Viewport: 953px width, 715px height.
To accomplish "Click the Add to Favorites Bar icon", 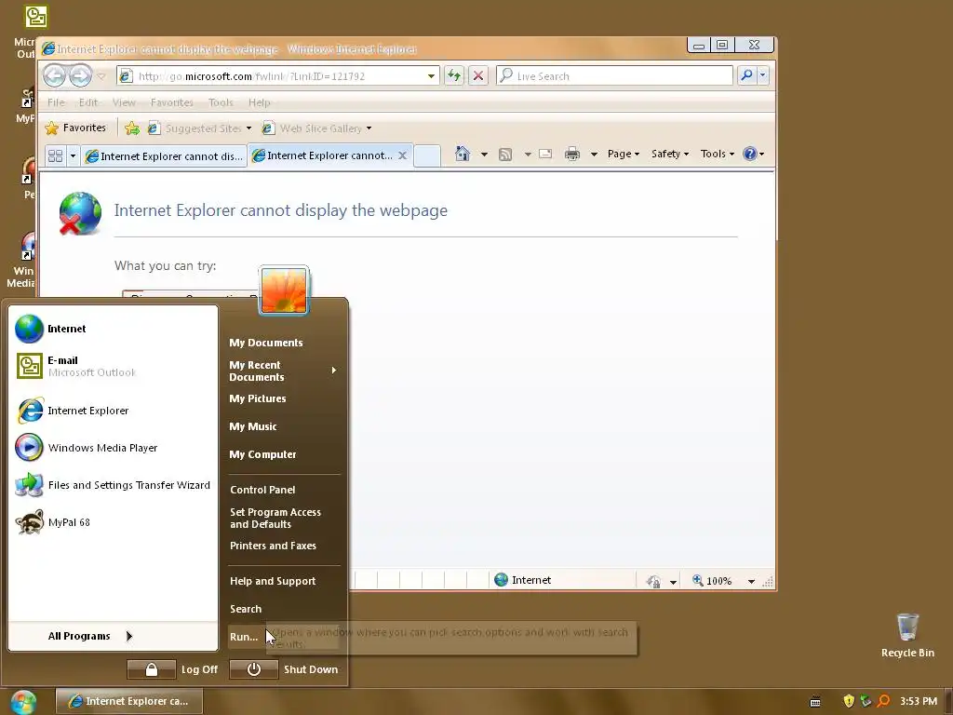I will pos(132,128).
